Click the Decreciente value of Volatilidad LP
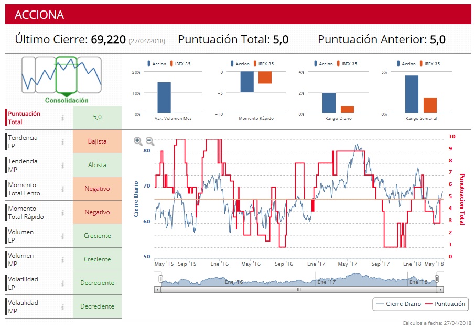Screen dimensions: 475x329 pos(97,283)
